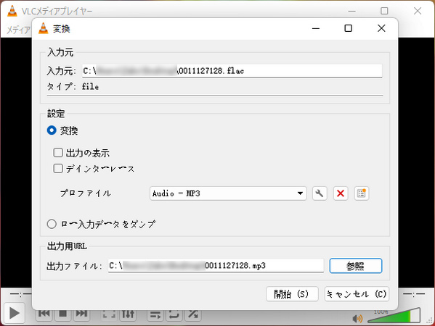Toggle the デインターレース checkbox
Viewport: 435px width, 326px height.
pos(58,168)
